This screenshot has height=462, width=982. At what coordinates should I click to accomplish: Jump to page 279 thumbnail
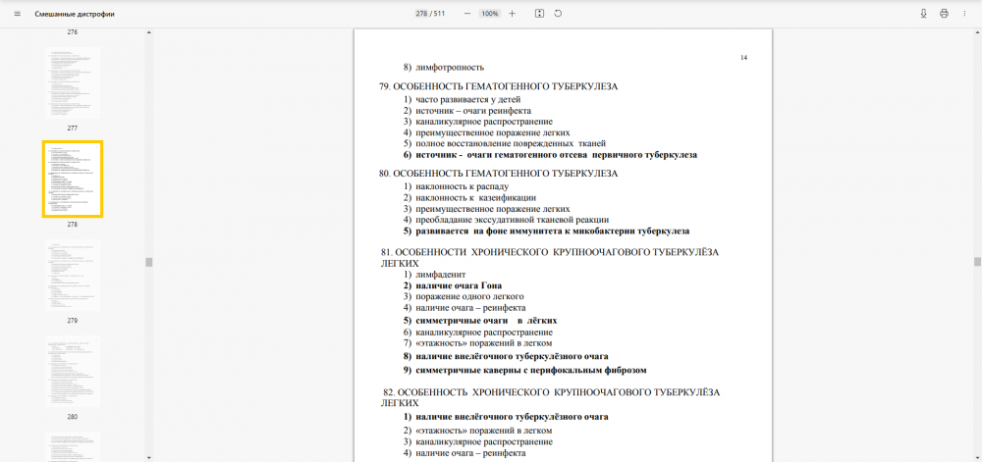[x=72, y=275]
